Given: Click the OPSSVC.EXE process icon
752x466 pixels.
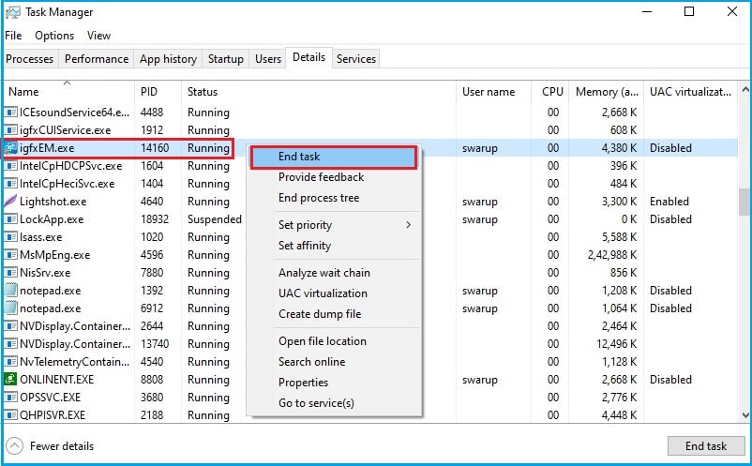Looking at the screenshot, I should (x=10, y=398).
